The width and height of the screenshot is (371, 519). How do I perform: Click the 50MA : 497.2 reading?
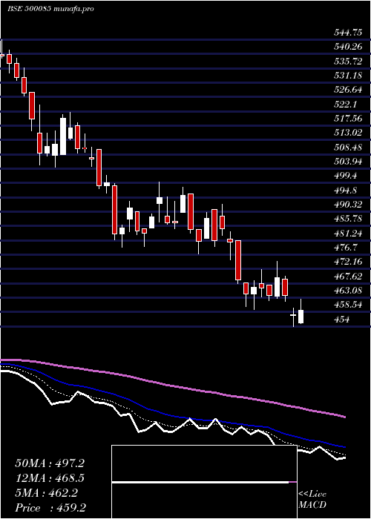click(x=50, y=463)
